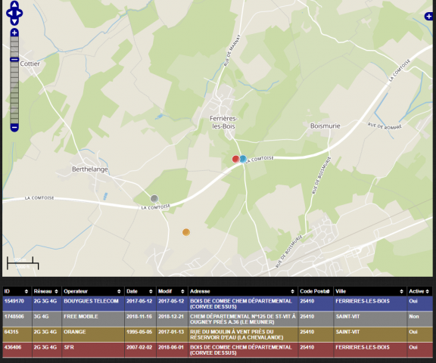Click ID 1549170 cell
Image resolution: width=436 pixels, height=363 pixels.
17,303
